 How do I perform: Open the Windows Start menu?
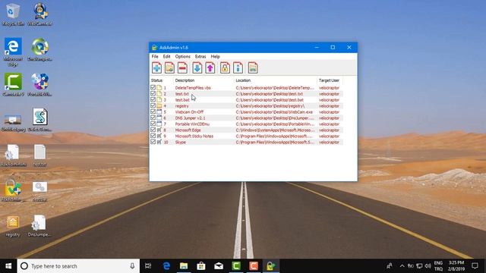coord(8,266)
